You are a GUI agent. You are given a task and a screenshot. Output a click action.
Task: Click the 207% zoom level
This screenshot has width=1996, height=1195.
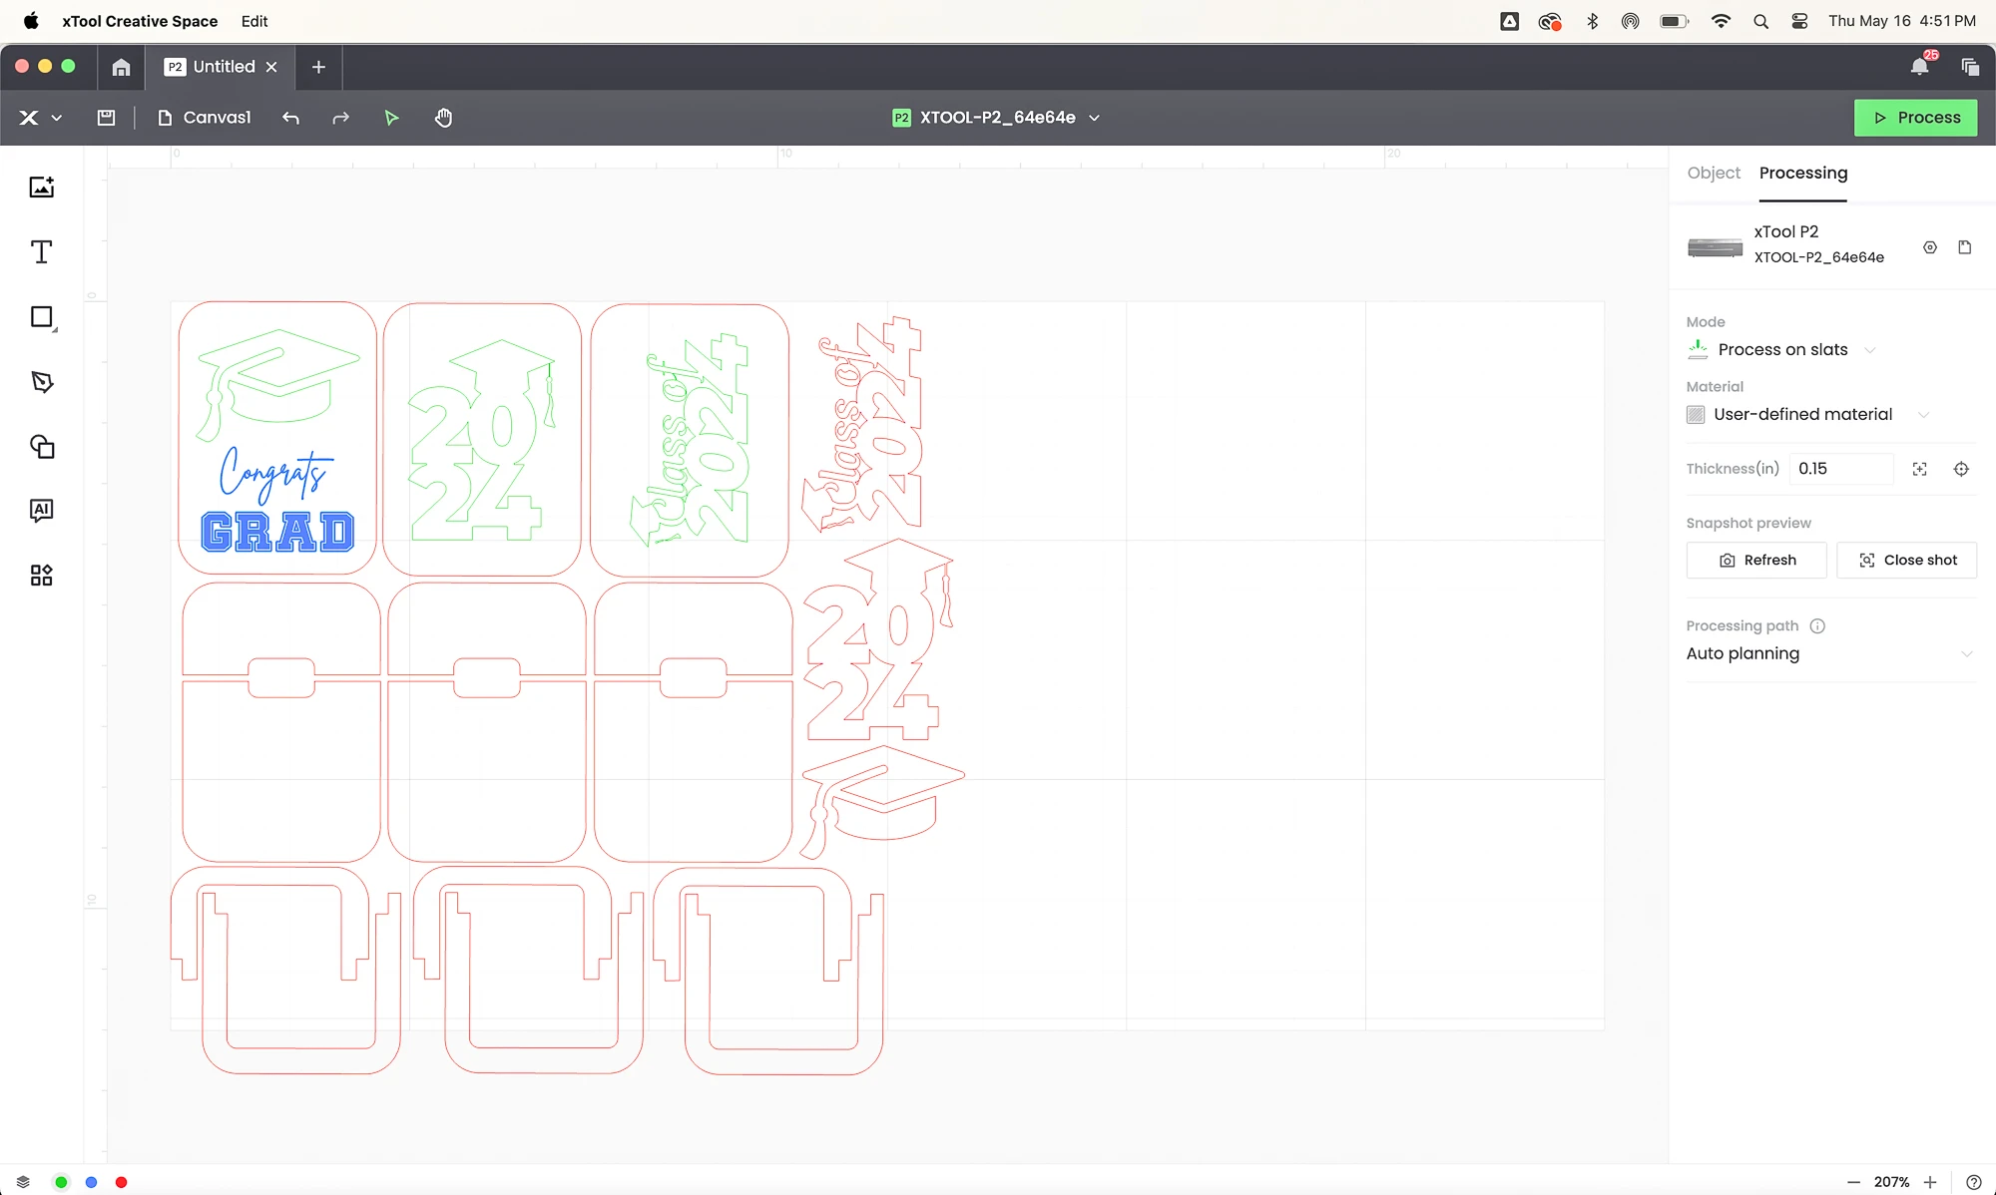tap(1891, 1182)
